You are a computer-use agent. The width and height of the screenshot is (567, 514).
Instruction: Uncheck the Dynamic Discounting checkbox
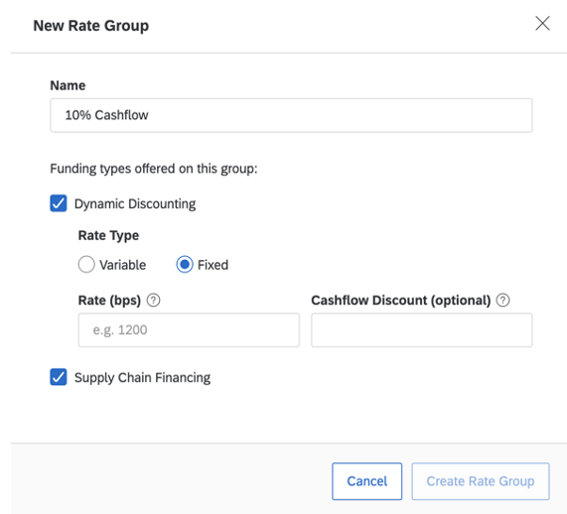pos(59,203)
